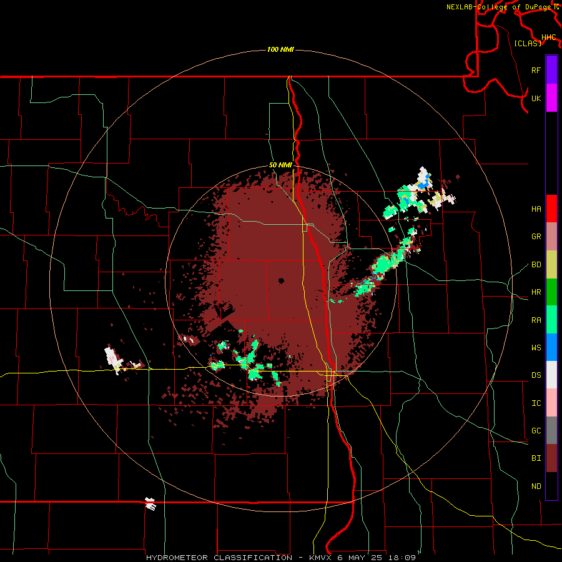Click the UK legend label
The width and height of the screenshot is (562, 562).
pos(536,98)
